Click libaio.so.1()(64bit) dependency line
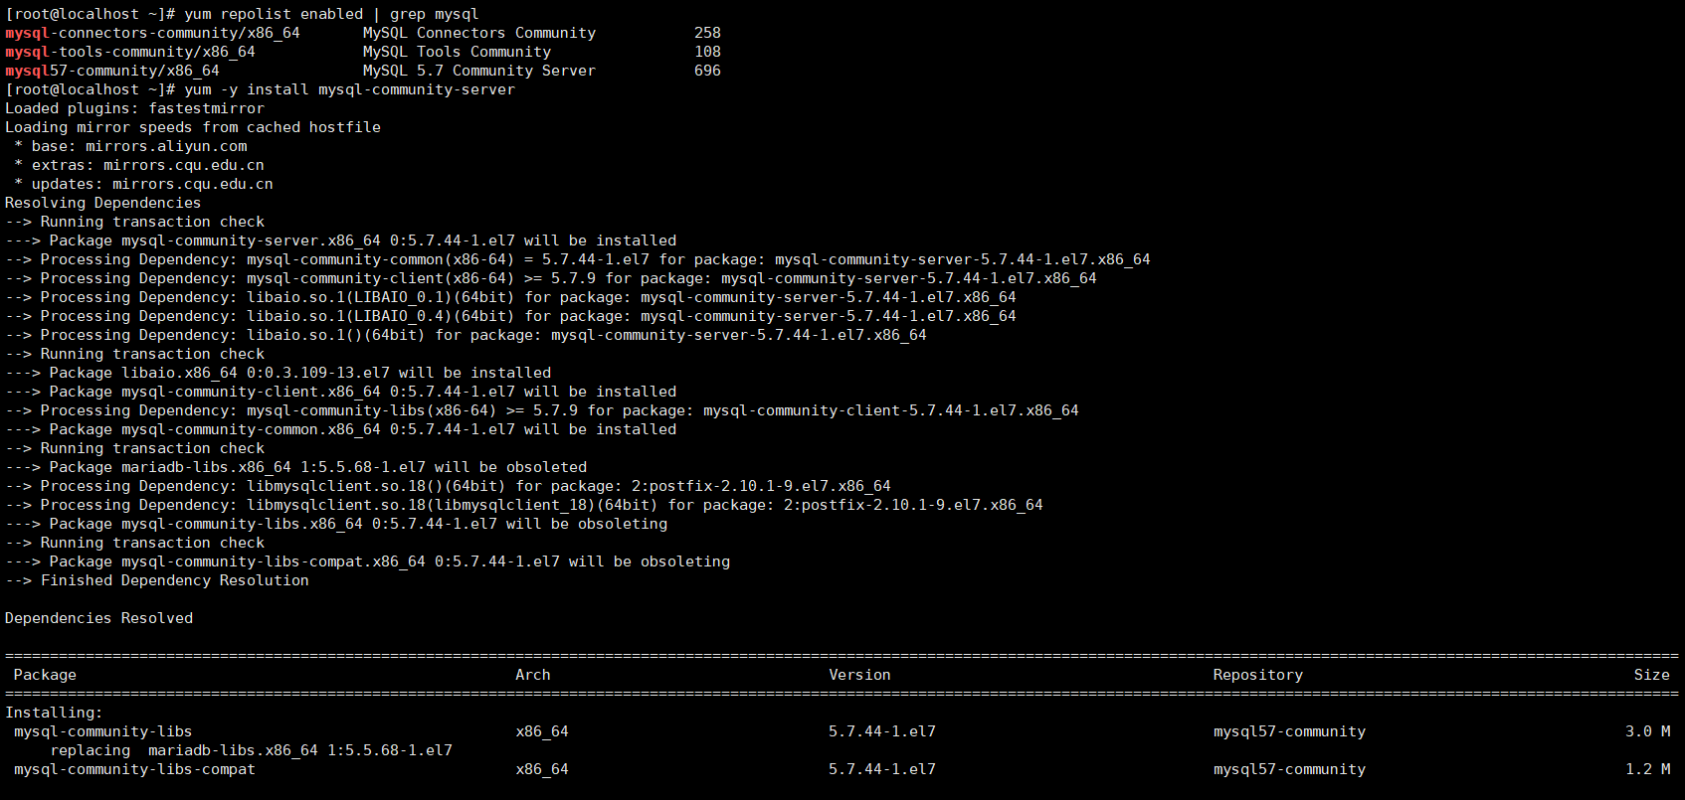This screenshot has width=1685, height=800. point(466,335)
